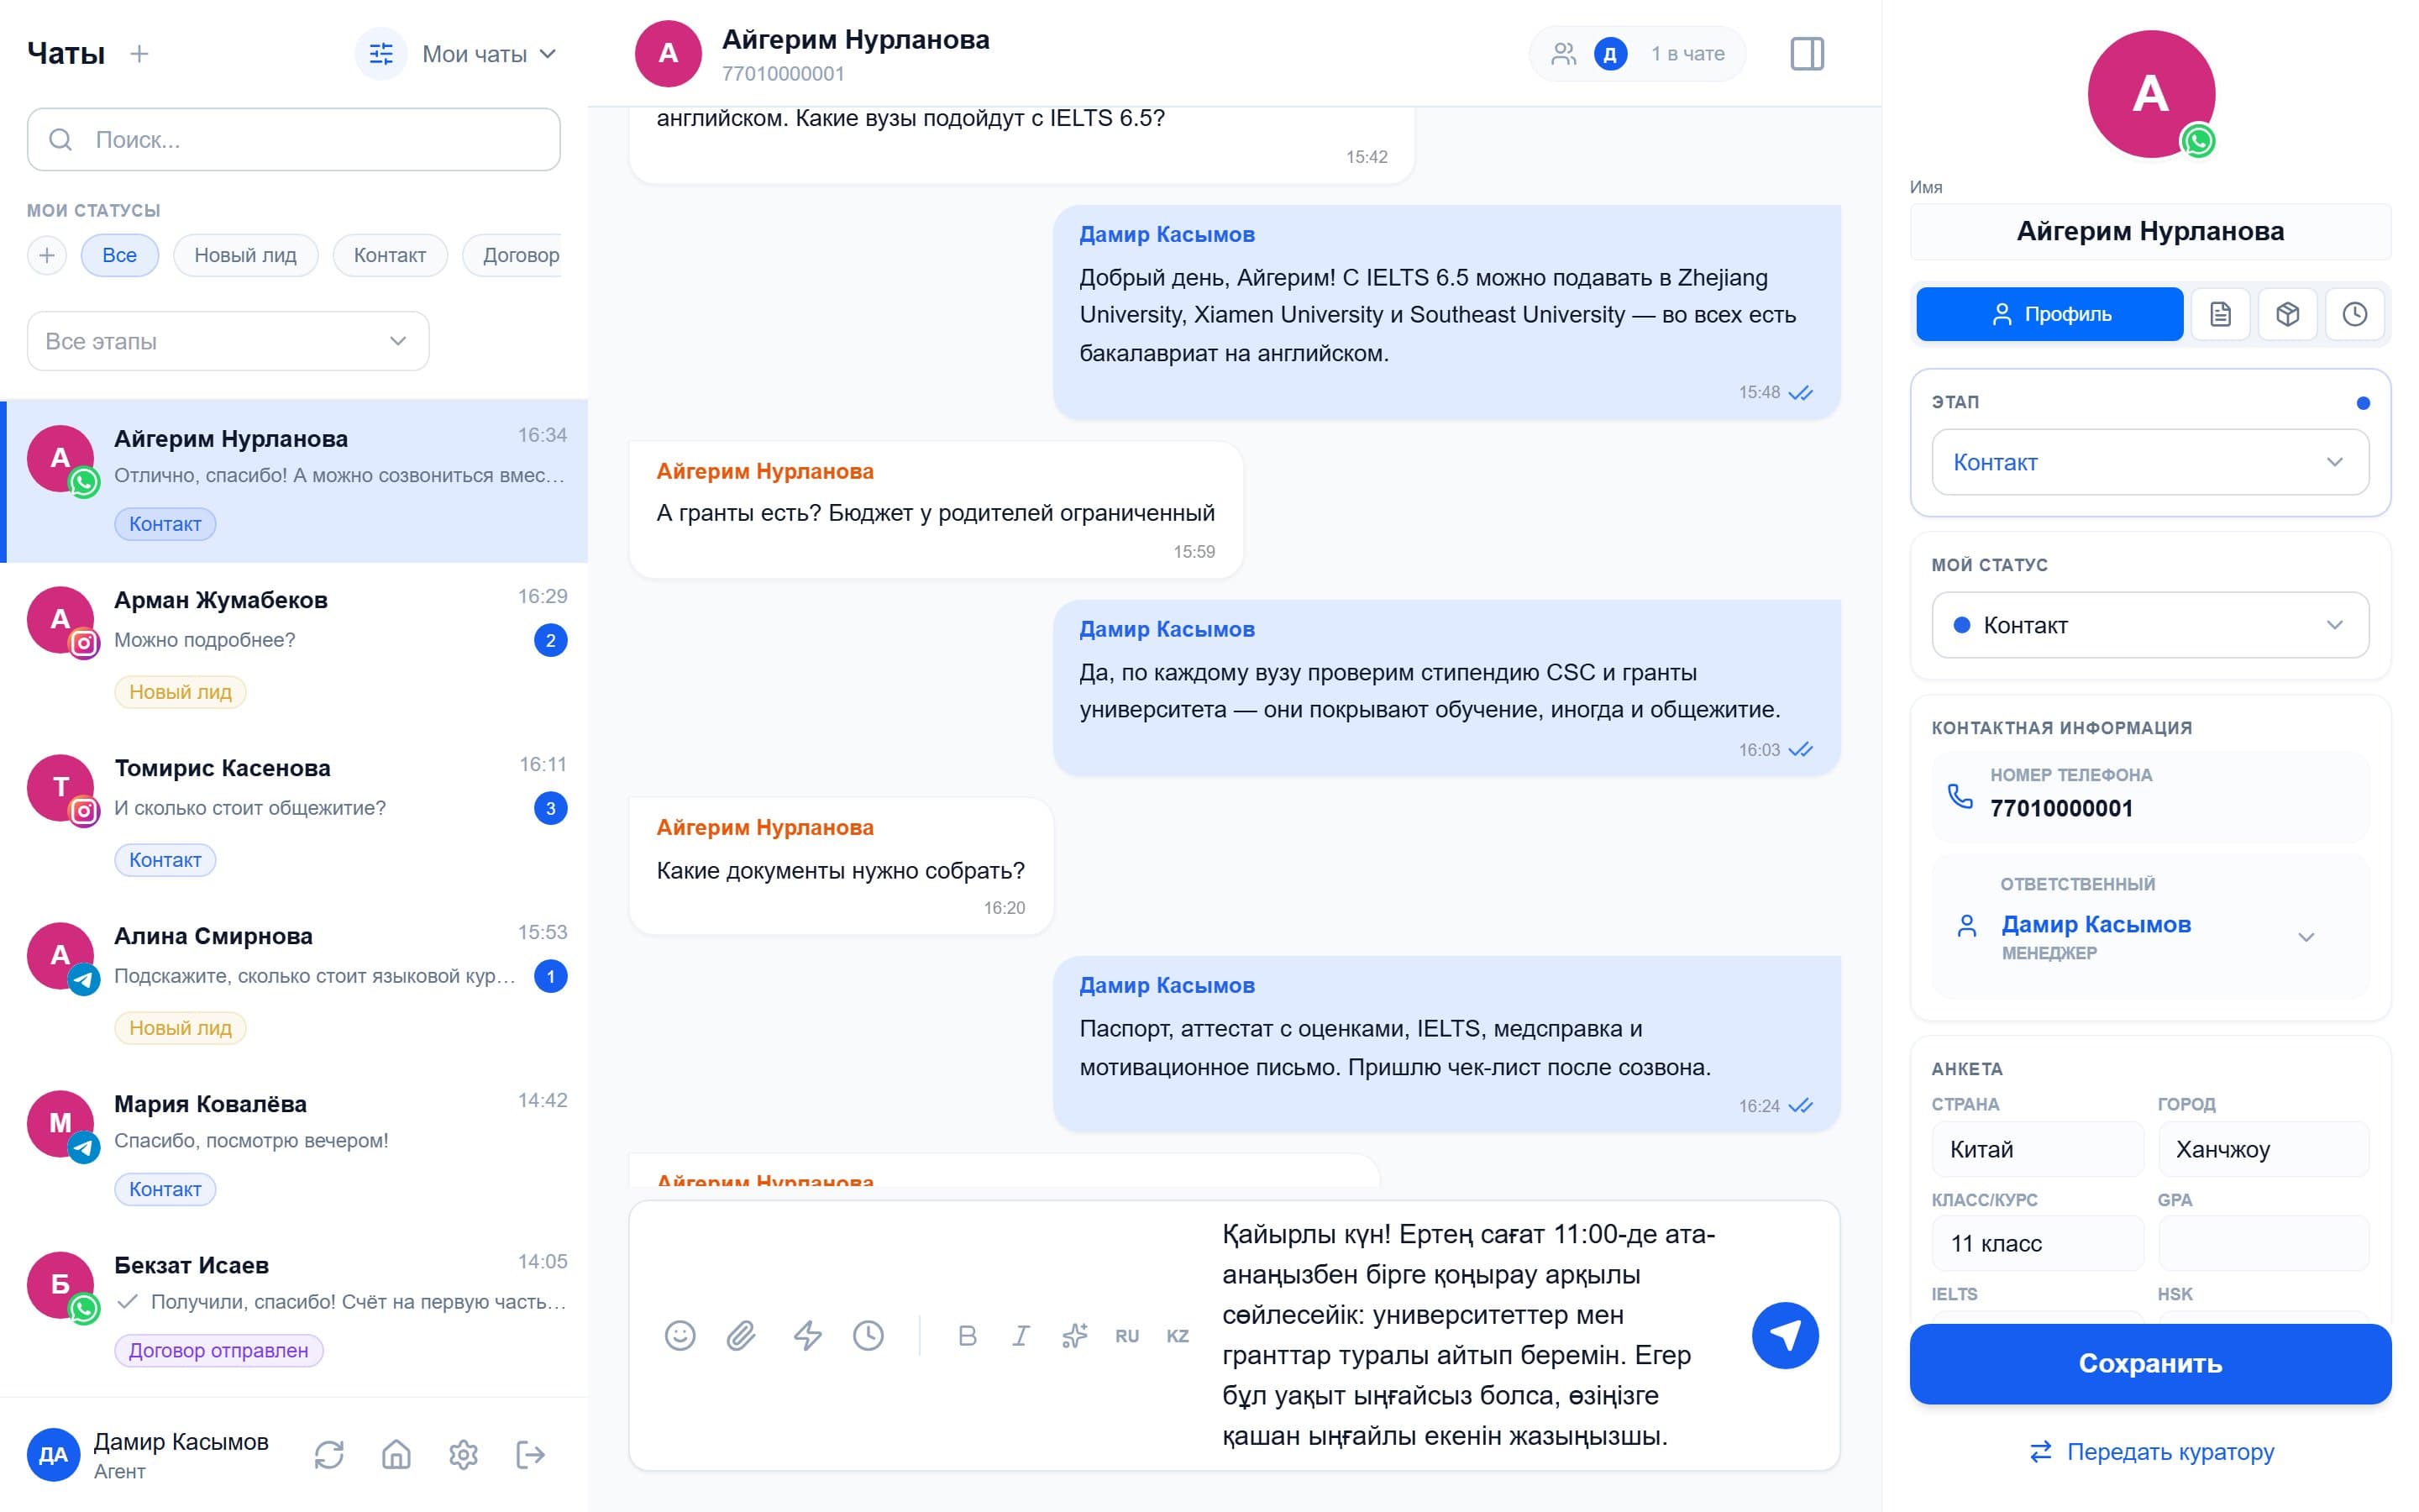This screenshot has width=2419, height=1512.
Task: Open settings gear icon
Action: 463,1454
